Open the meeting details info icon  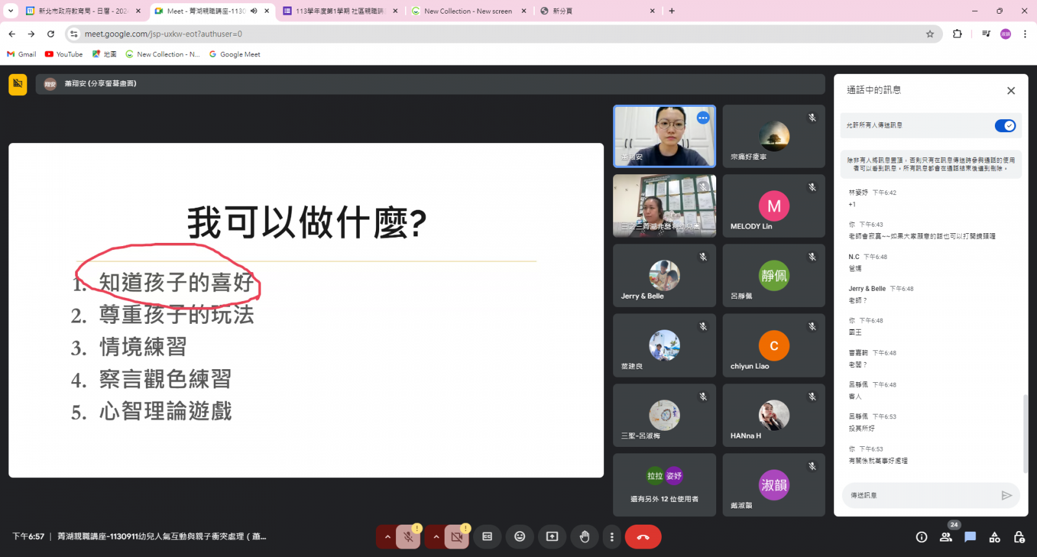coord(921,537)
